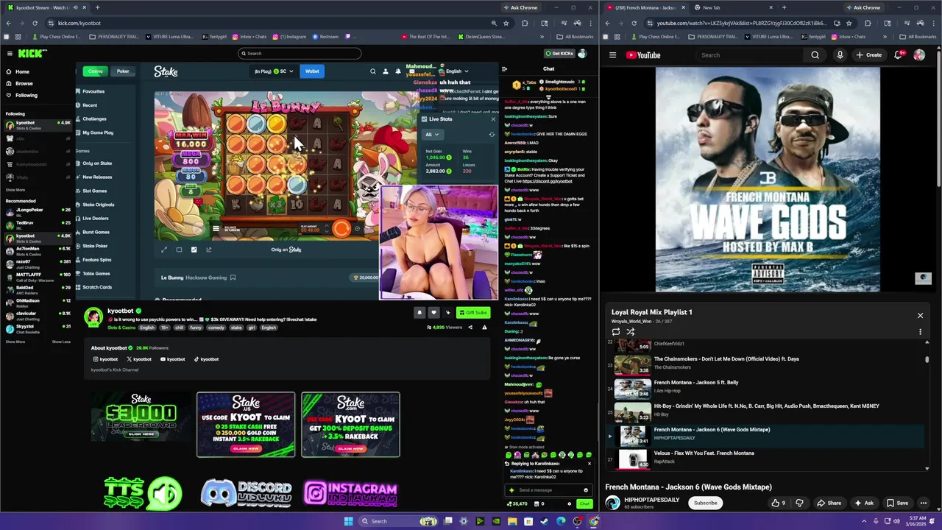Viewport: 942px width, 530px height.
Task: Click YouTube logo home link
Action: (643, 54)
